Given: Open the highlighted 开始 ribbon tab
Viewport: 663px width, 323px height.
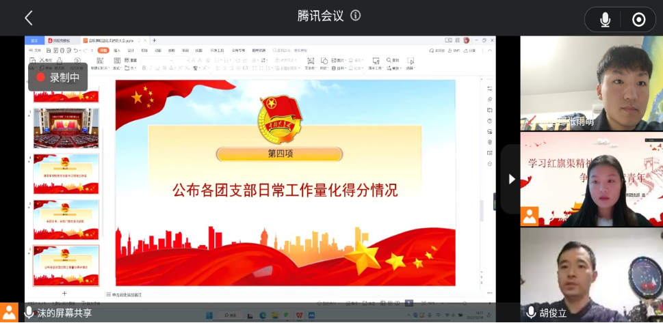Looking at the screenshot, I should pyautogui.click(x=103, y=50).
